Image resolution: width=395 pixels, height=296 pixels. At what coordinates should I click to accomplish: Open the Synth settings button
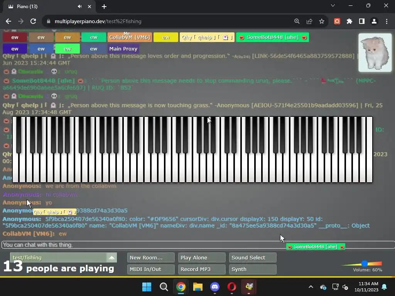coord(253,269)
